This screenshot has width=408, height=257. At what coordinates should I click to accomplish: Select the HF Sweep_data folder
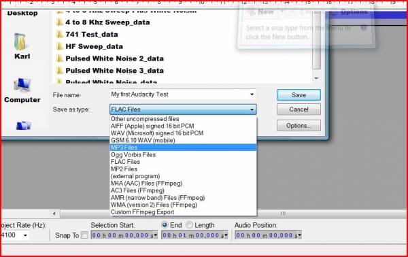click(94, 46)
